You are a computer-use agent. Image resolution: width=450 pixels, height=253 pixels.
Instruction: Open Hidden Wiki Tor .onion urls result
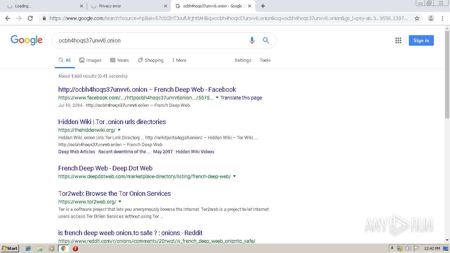pyautogui.click(x=112, y=122)
